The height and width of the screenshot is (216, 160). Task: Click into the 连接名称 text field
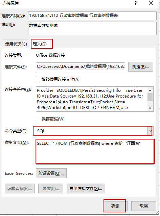[92, 16]
